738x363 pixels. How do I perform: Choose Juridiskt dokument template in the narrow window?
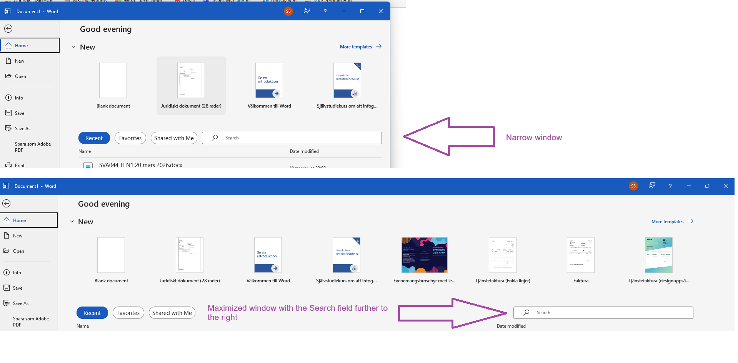tap(191, 85)
